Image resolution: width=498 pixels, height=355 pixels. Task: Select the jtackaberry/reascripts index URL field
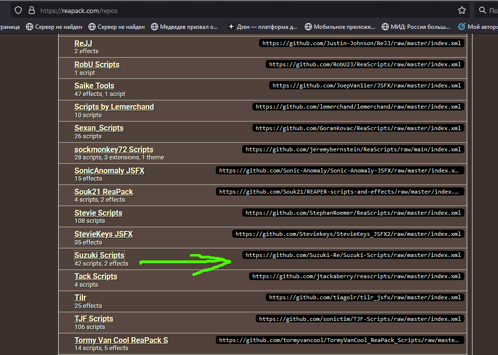point(357,276)
